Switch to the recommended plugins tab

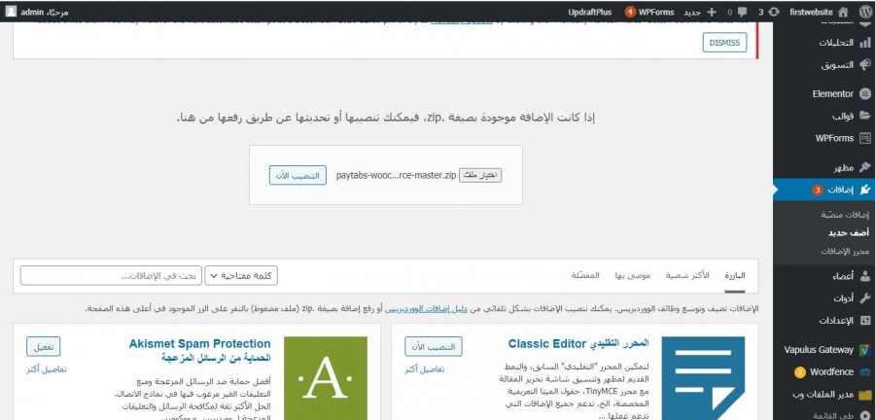[632, 275]
